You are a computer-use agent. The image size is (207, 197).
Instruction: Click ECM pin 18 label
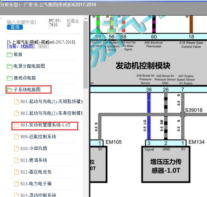coord(191,37)
